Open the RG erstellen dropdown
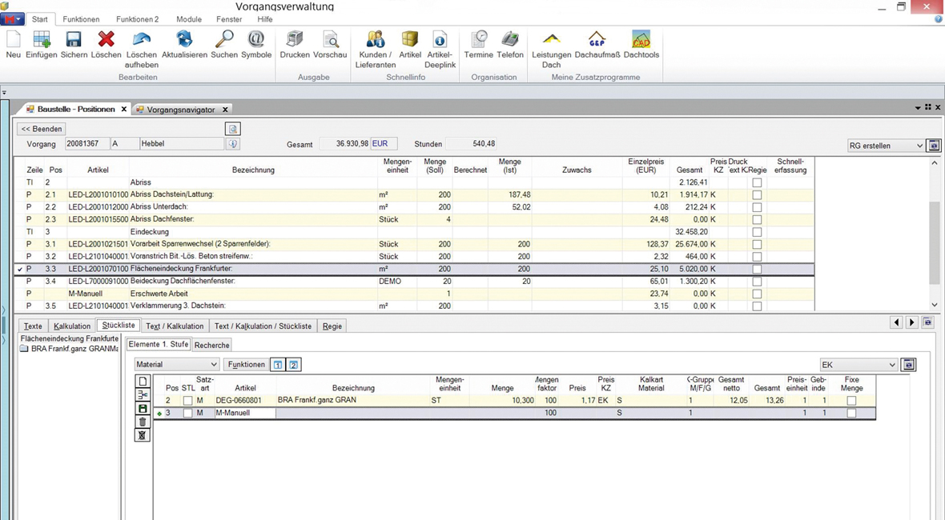The width and height of the screenshot is (945, 520). coord(886,146)
